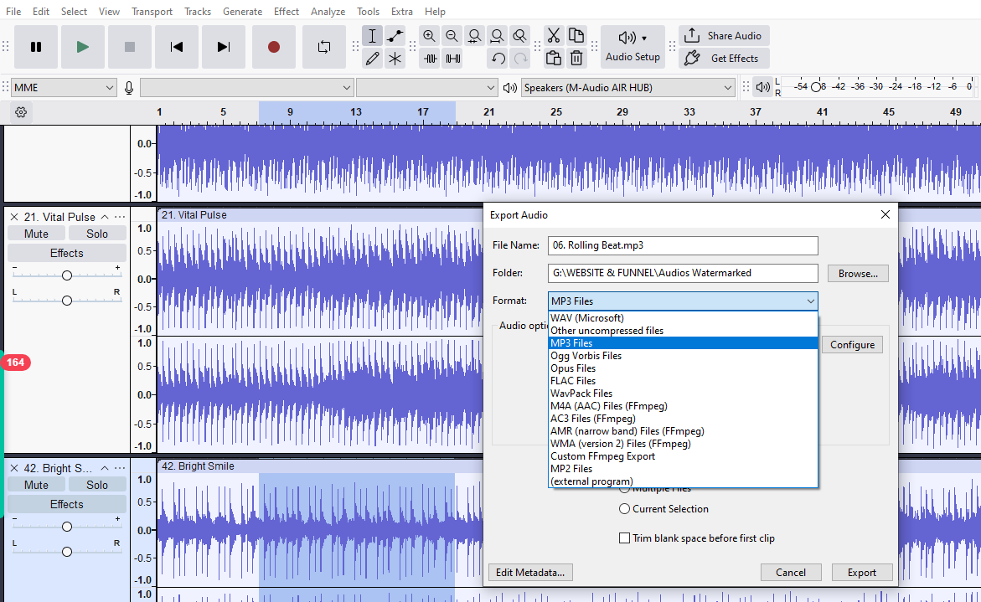
Task: Pause playback with the Pause button
Action: [36, 47]
